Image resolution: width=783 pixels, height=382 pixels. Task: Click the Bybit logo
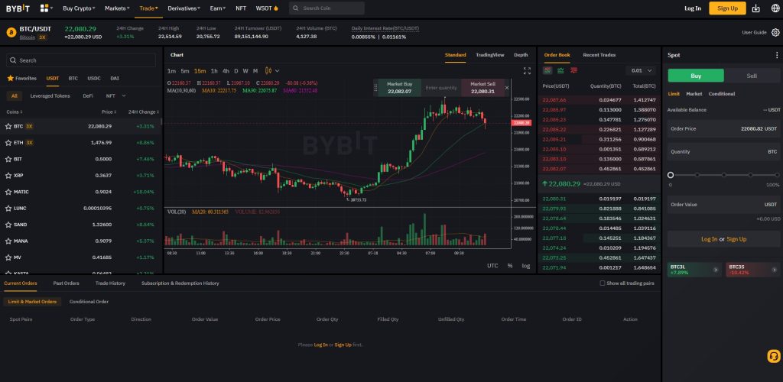18,8
